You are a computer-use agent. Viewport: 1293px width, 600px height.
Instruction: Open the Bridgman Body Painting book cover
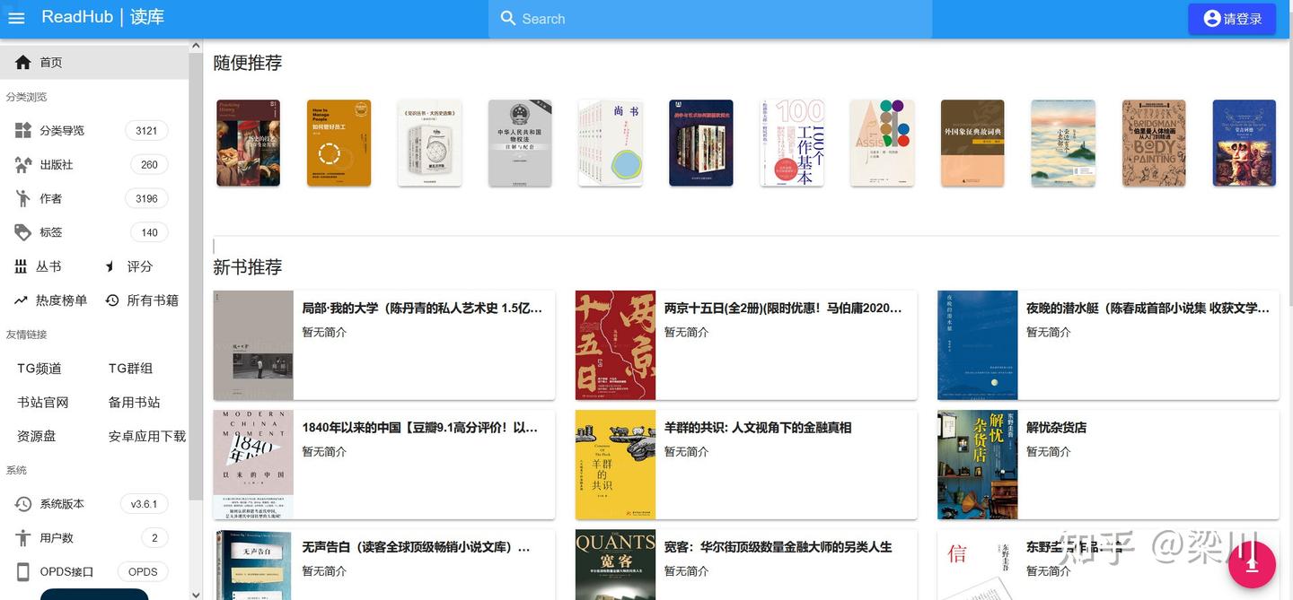pos(1154,143)
